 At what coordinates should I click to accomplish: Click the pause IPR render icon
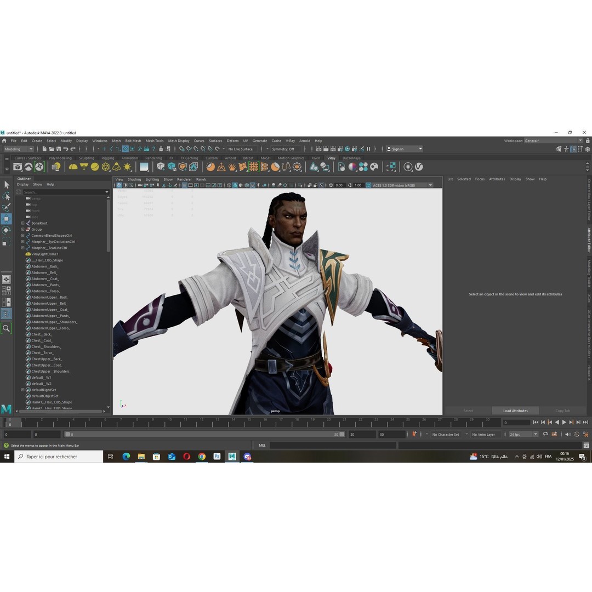pyautogui.click(x=368, y=149)
